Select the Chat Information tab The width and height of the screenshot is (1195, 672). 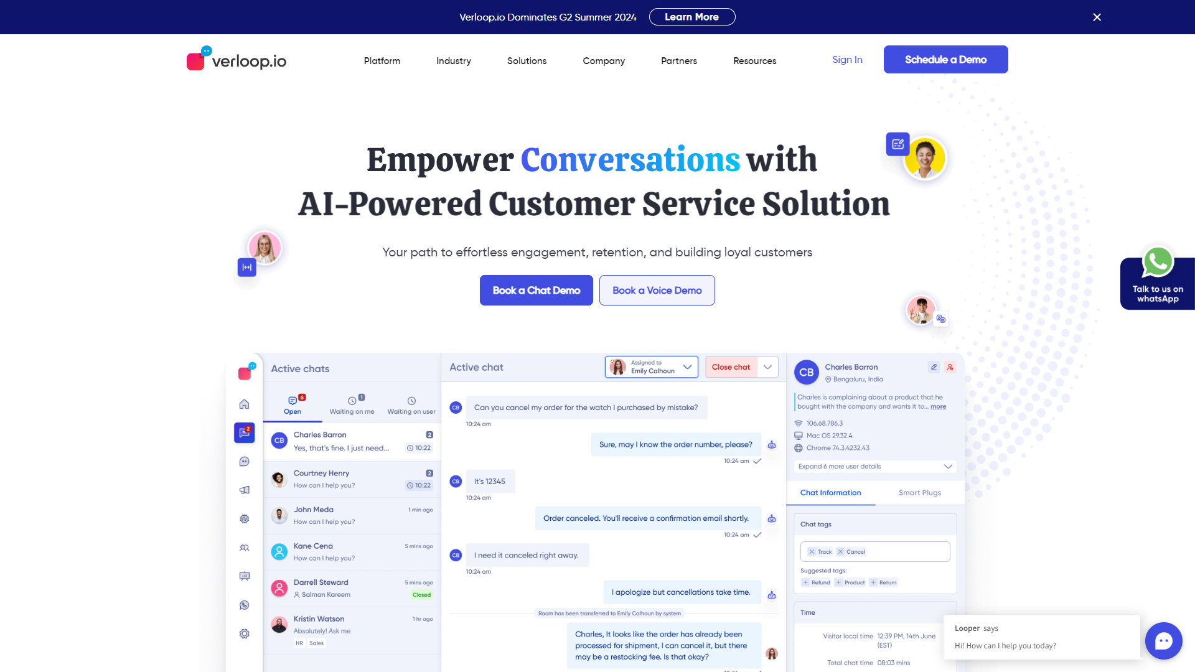(832, 492)
